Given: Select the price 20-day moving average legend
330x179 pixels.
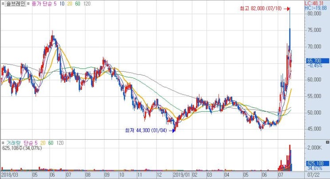Looking at the screenshot, I should click(x=70, y=4).
